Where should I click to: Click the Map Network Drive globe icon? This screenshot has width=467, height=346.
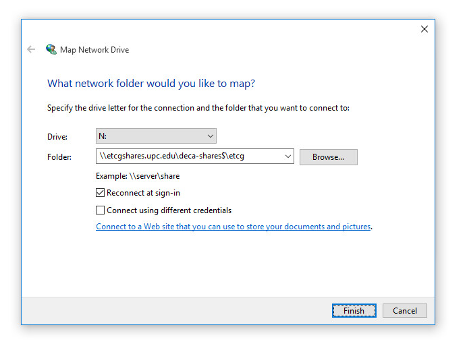pos(51,49)
